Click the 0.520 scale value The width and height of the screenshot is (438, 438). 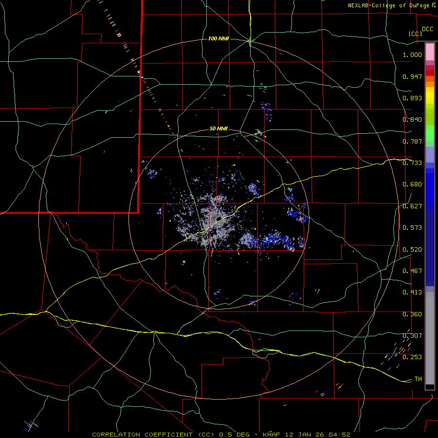pos(412,250)
